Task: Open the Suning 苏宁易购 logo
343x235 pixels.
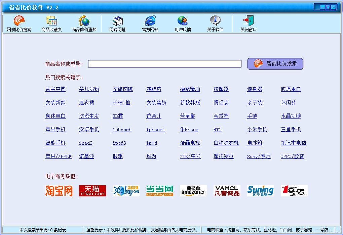Action: point(261,191)
